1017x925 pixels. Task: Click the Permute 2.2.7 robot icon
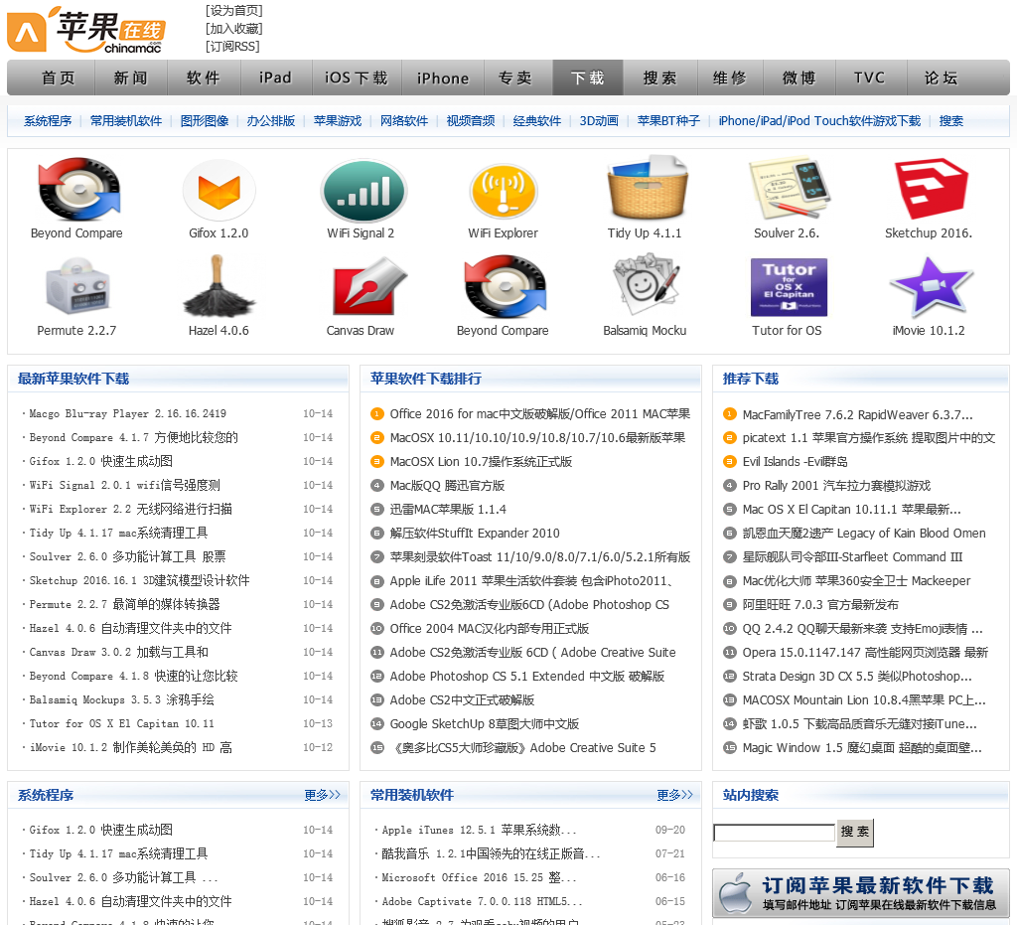77,286
